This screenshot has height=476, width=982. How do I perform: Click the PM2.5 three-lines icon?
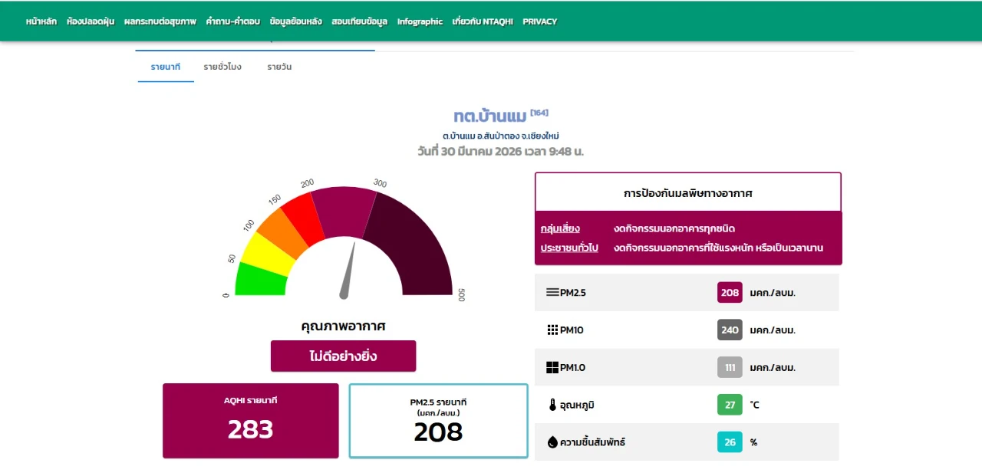coord(552,292)
